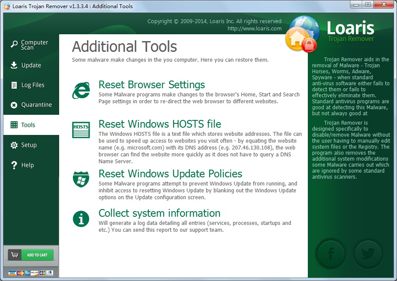Click the gear Setup icon
Image resolution: width=397 pixels, height=281 pixels.
[x=14, y=145]
